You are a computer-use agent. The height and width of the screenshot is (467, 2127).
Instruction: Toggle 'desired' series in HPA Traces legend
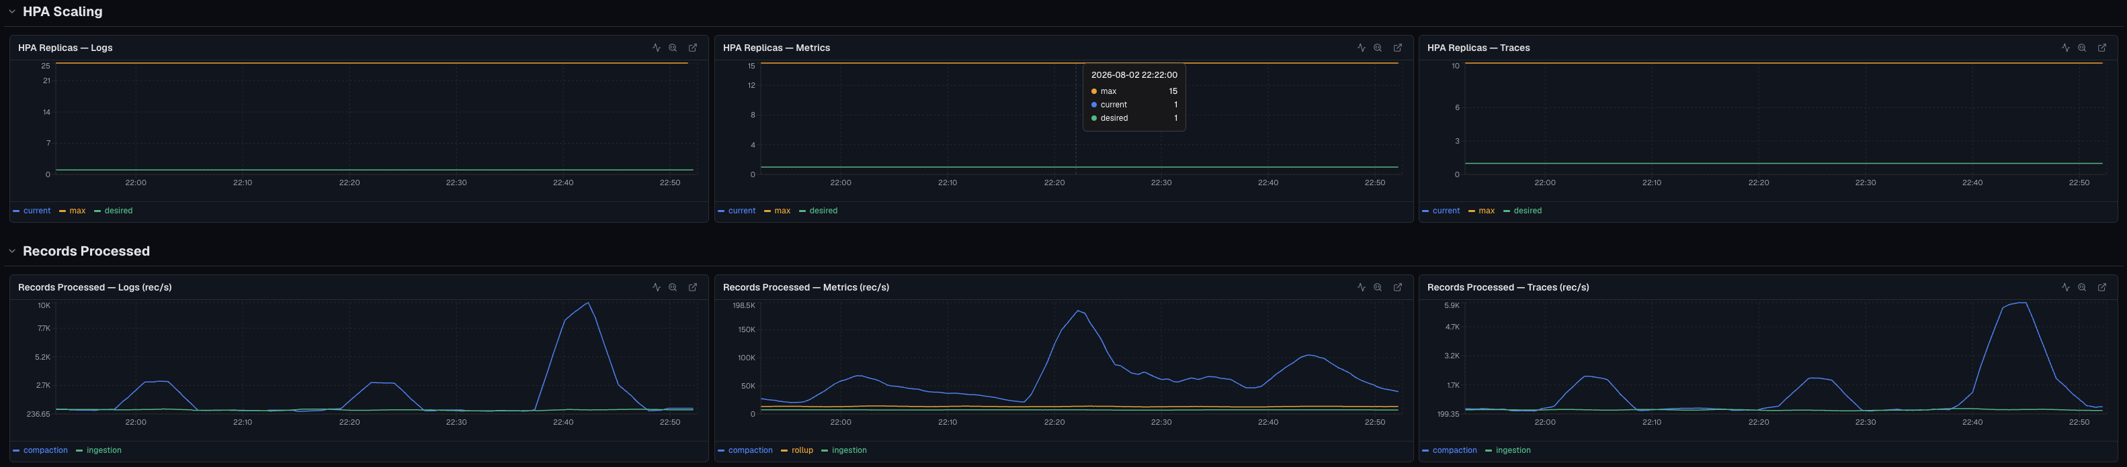click(x=1523, y=211)
